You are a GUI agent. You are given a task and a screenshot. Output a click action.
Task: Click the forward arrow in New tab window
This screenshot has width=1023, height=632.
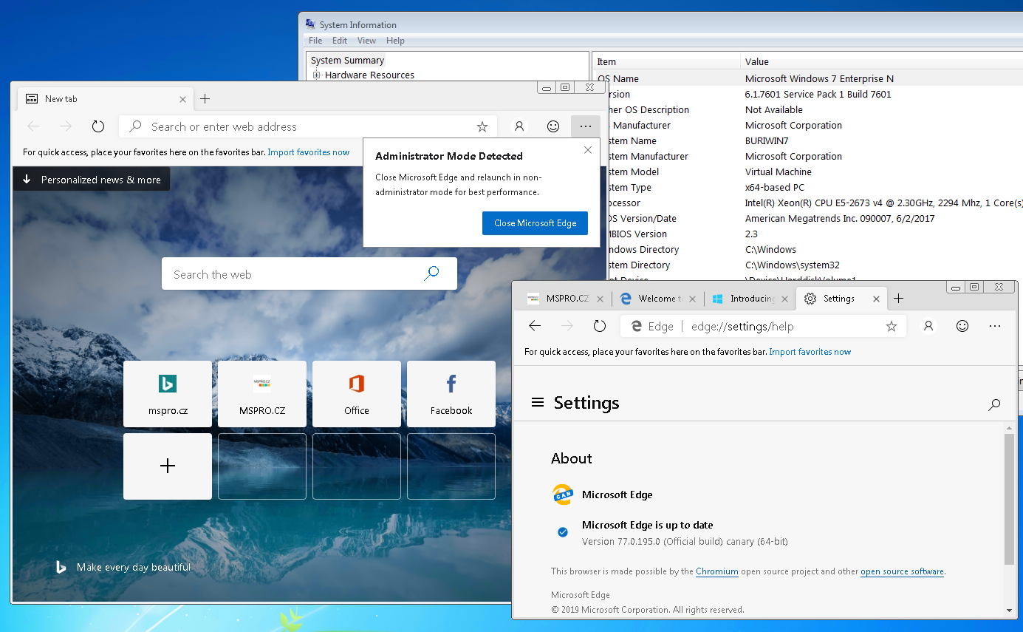(x=66, y=126)
